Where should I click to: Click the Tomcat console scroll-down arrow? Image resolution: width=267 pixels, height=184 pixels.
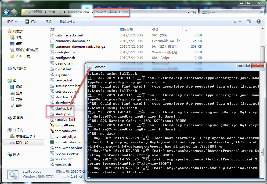(262, 176)
